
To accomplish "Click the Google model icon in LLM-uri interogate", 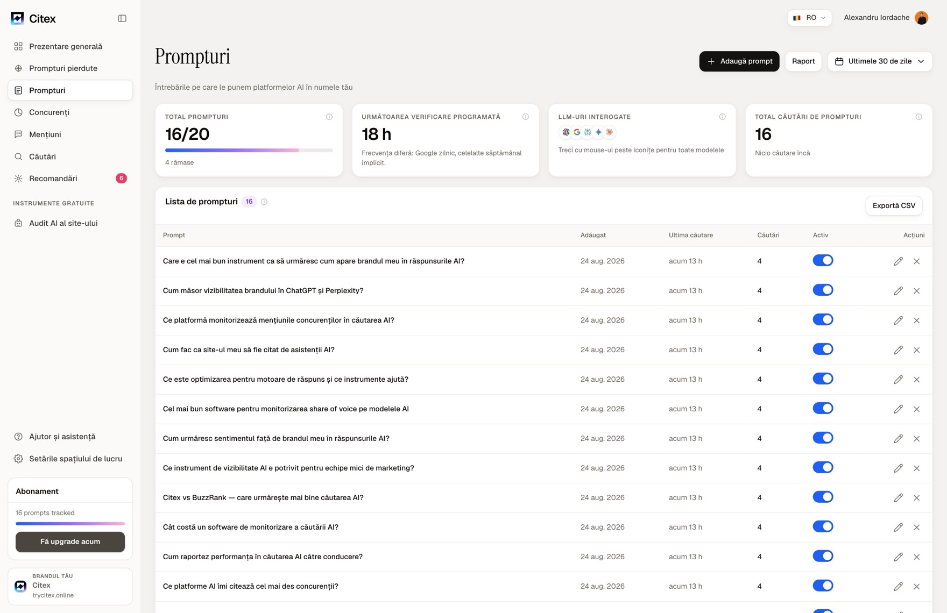I will [577, 132].
